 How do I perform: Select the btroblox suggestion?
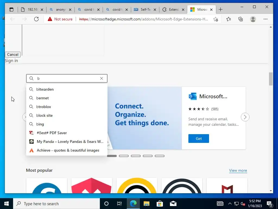(67, 107)
